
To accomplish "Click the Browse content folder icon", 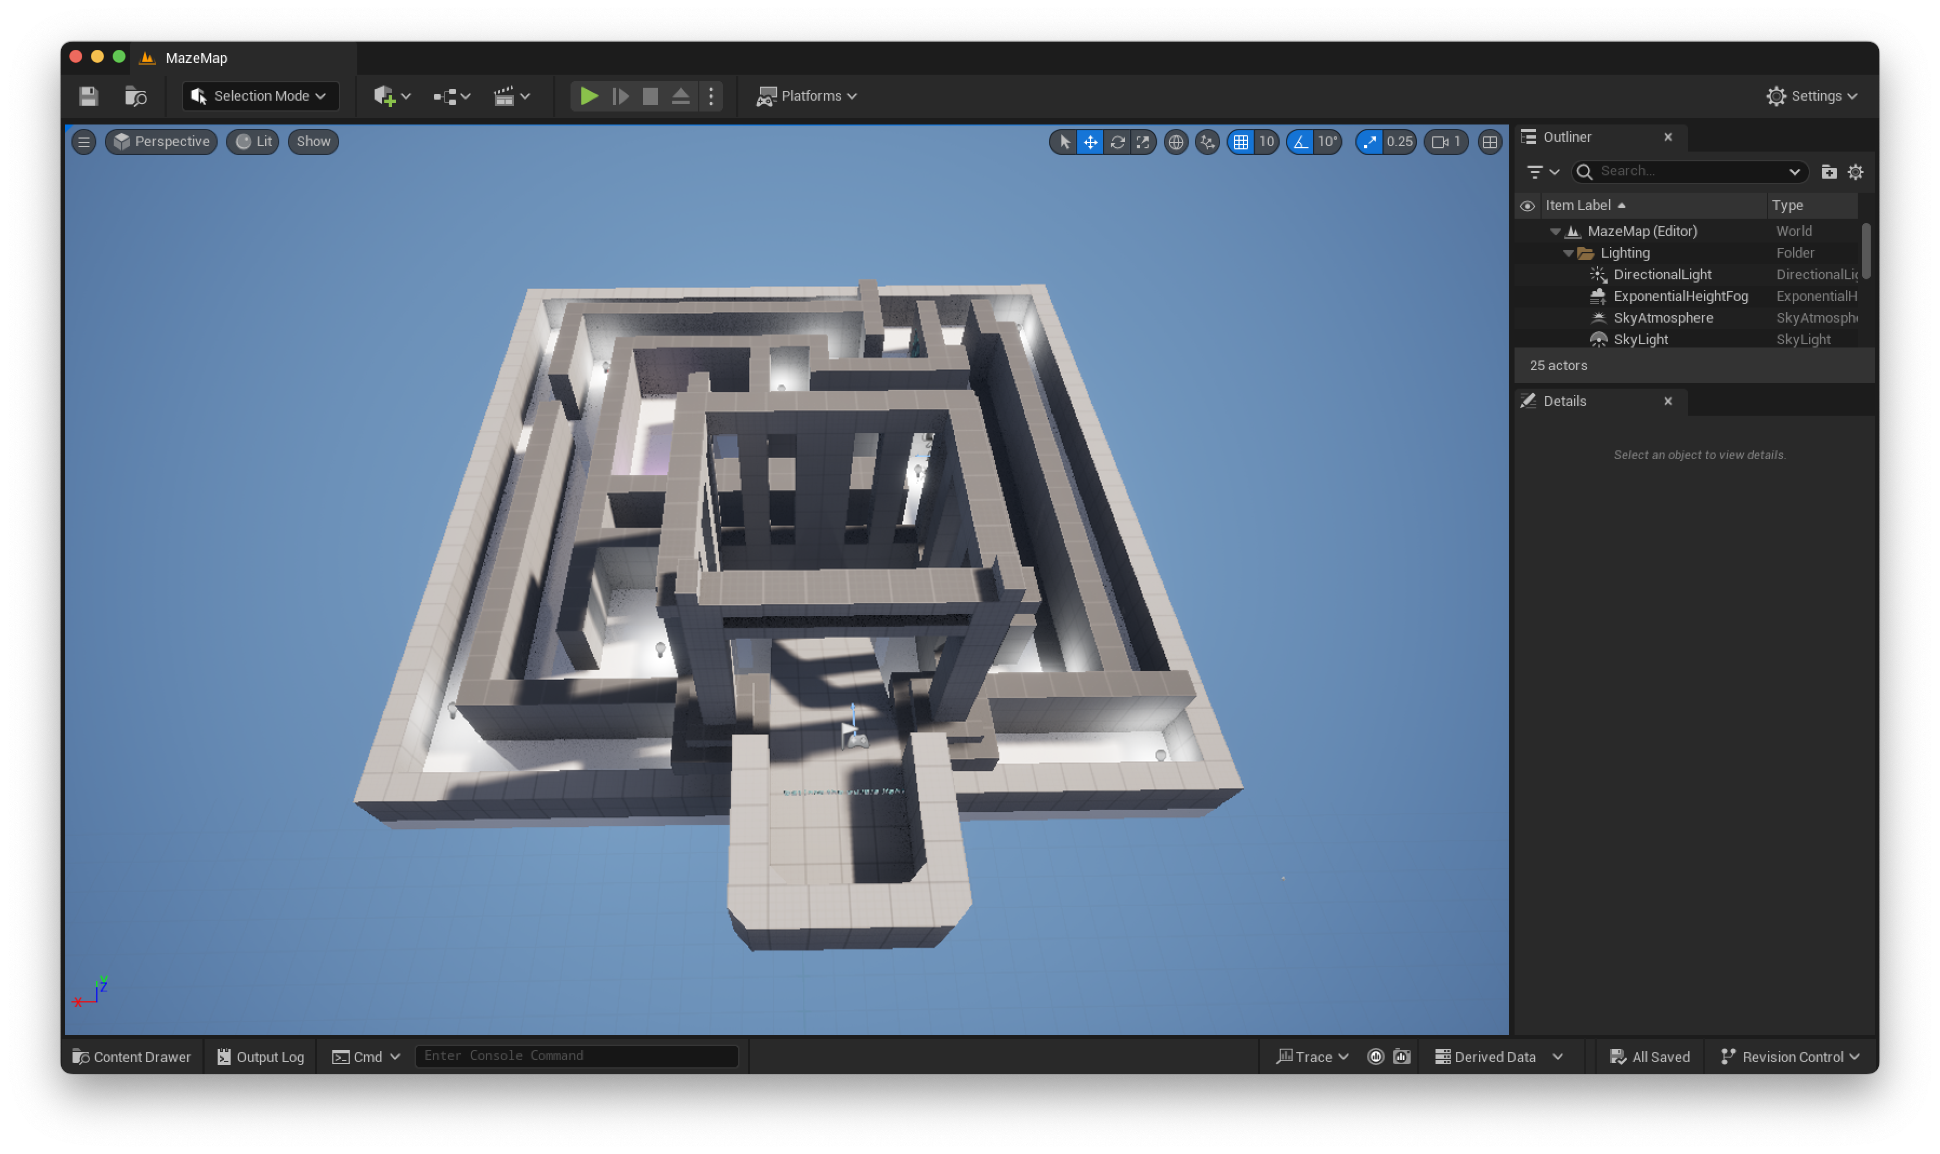I will point(136,96).
